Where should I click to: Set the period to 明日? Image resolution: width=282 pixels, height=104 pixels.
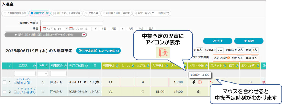click(x=114, y=29)
